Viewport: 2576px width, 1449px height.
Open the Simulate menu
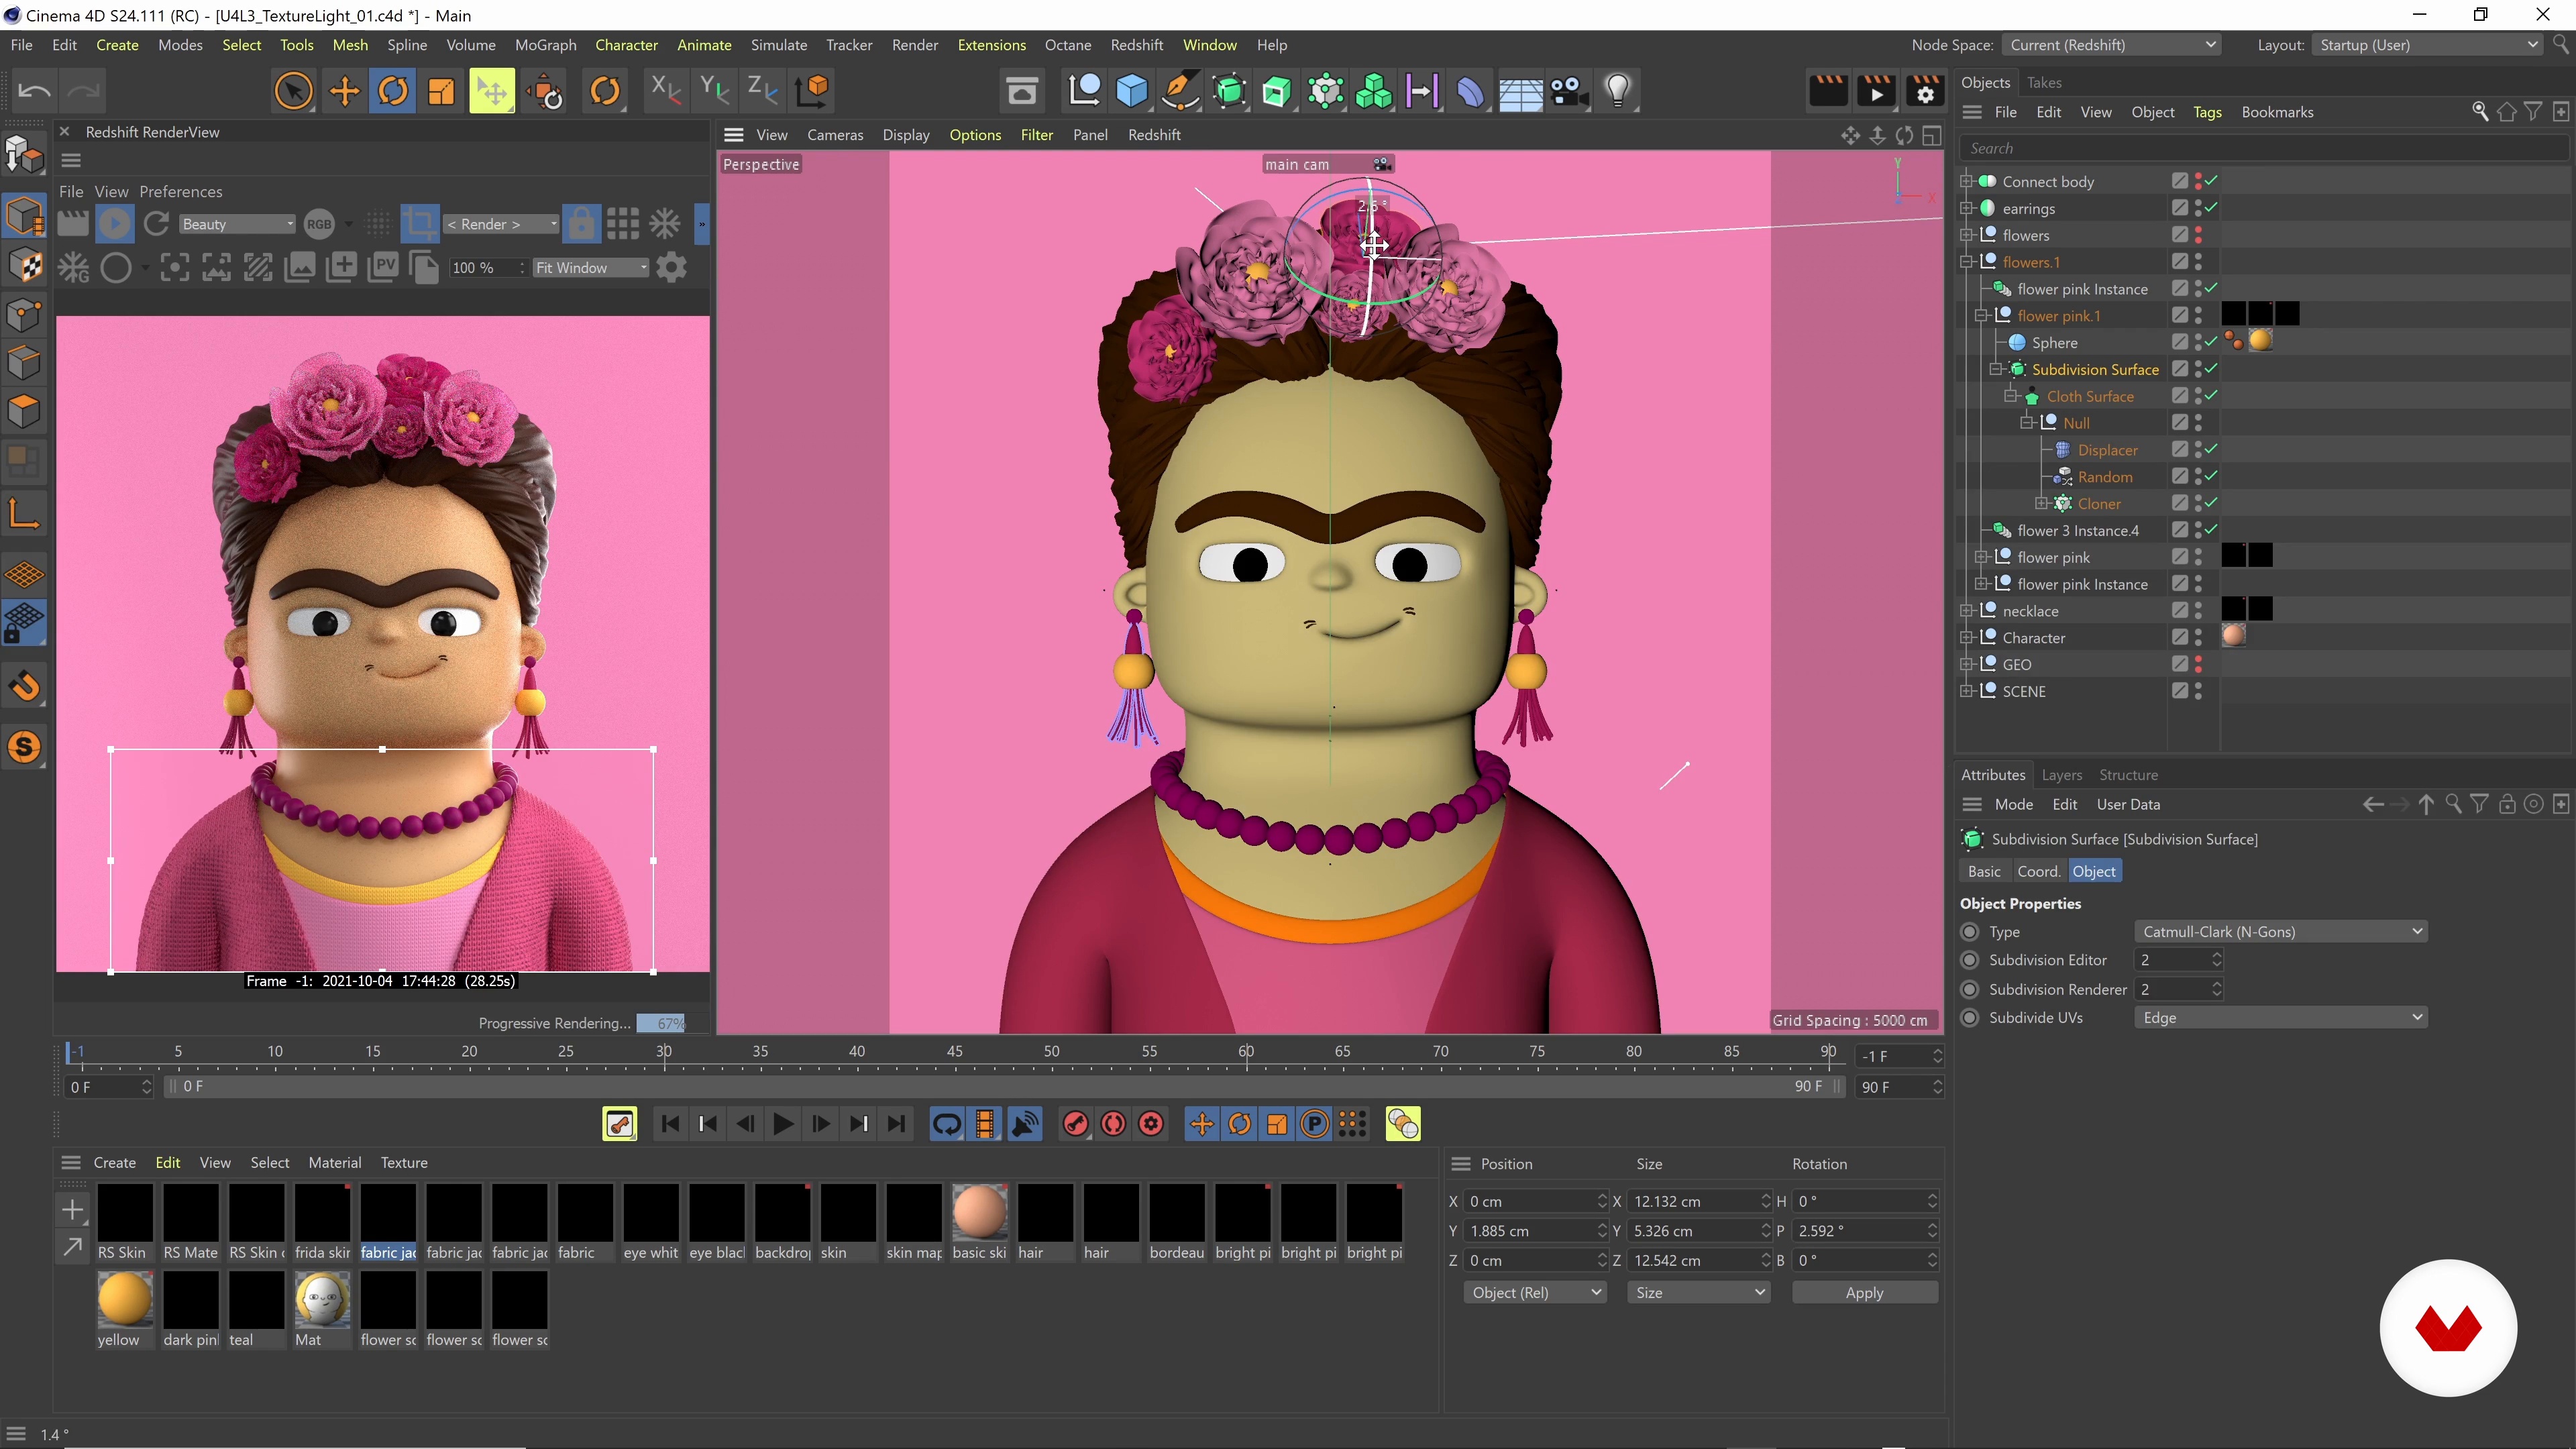tap(779, 45)
